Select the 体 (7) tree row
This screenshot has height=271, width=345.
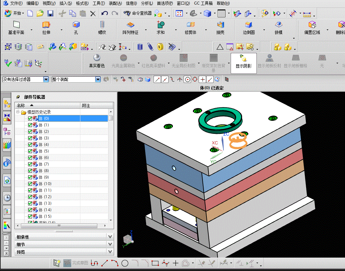pyautogui.click(x=62, y=164)
